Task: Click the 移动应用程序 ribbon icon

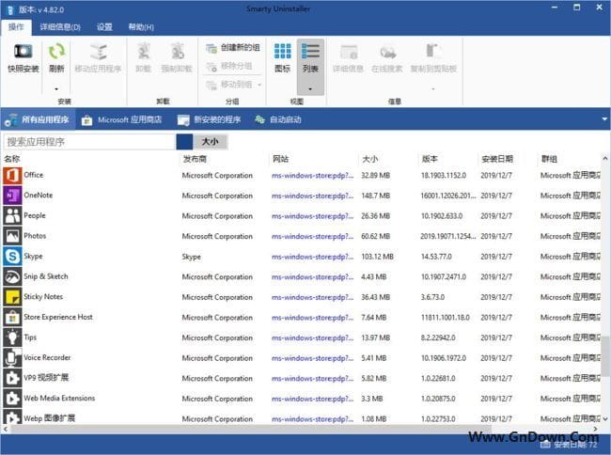Action: [x=98, y=51]
